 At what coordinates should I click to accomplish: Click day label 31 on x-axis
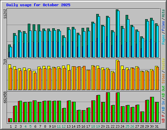click(157, 126)
